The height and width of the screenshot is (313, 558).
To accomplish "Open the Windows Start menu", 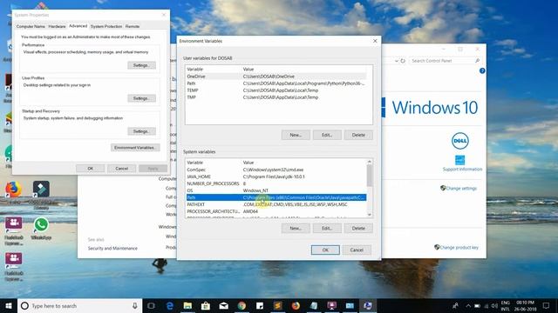I will click(9, 305).
